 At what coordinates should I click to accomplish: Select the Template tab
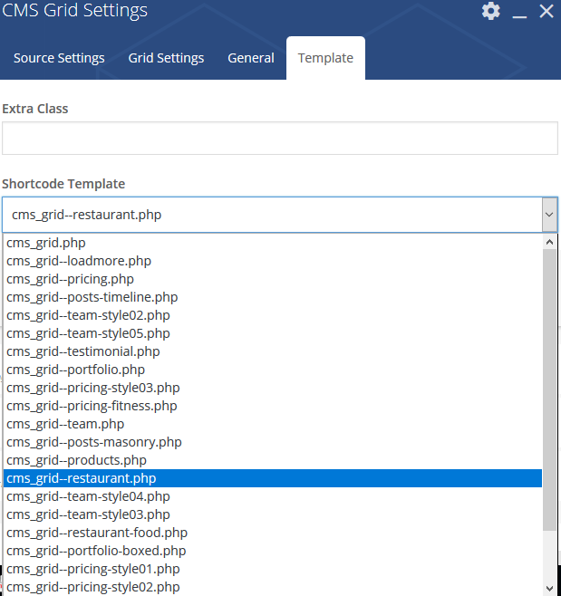click(325, 58)
